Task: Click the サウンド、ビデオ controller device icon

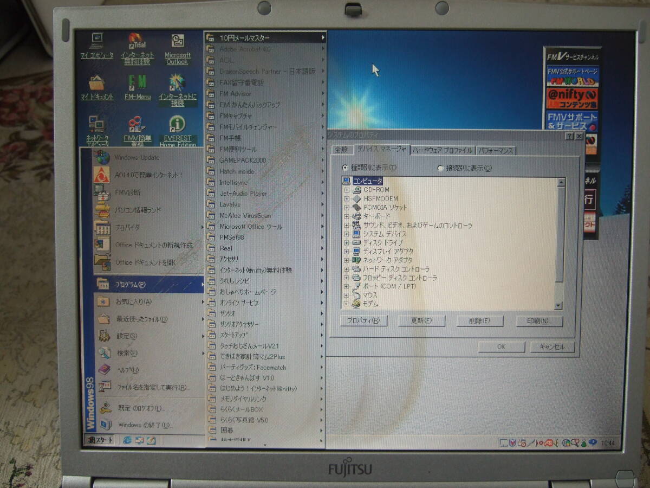Action: (x=356, y=224)
